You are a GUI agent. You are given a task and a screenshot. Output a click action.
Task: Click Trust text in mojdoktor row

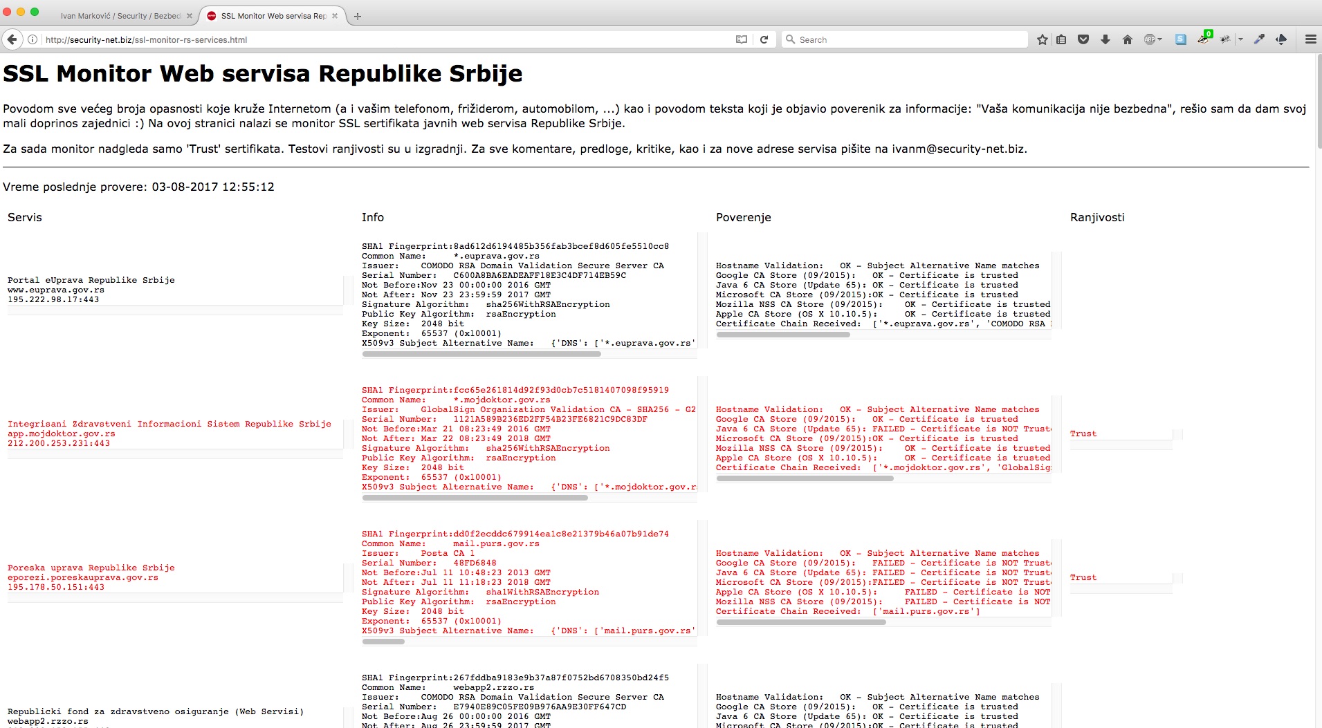pyautogui.click(x=1083, y=433)
